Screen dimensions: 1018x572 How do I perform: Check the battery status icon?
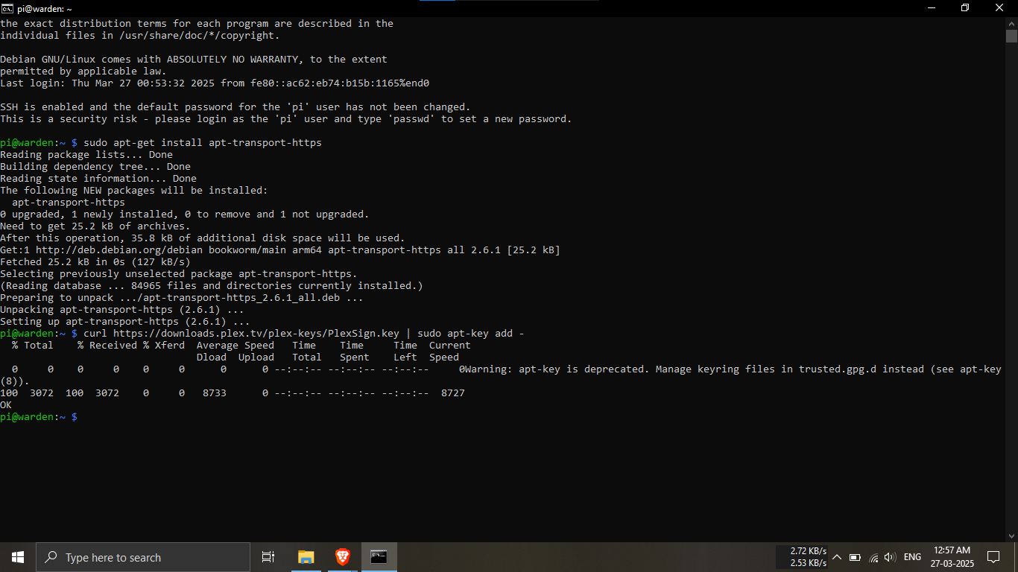(855, 557)
